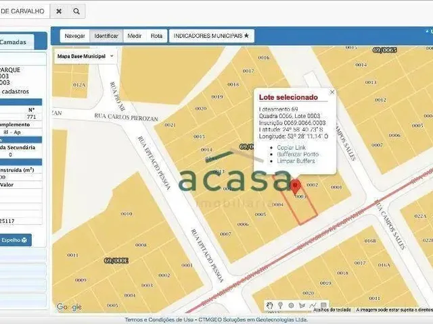The width and height of the screenshot is (433, 324).
Task: Click the Limpar Buffers link
Action: [x=296, y=161]
